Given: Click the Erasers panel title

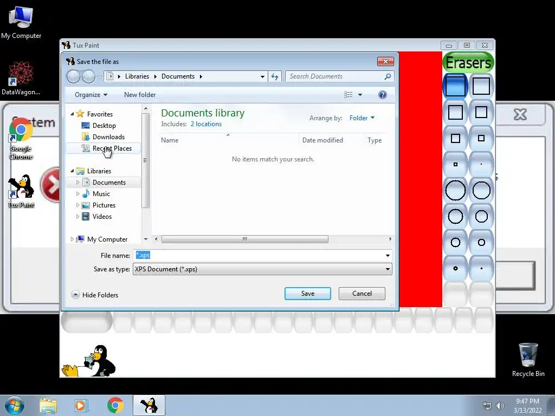Looking at the screenshot, I should (x=468, y=63).
